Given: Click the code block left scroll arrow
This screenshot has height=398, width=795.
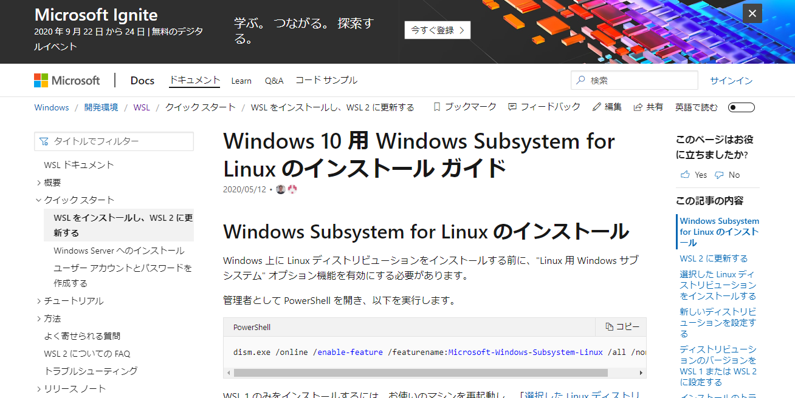Looking at the screenshot, I should pos(229,373).
